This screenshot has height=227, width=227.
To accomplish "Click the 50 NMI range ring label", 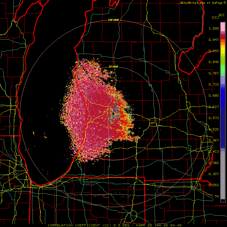I will coord(113,67).
